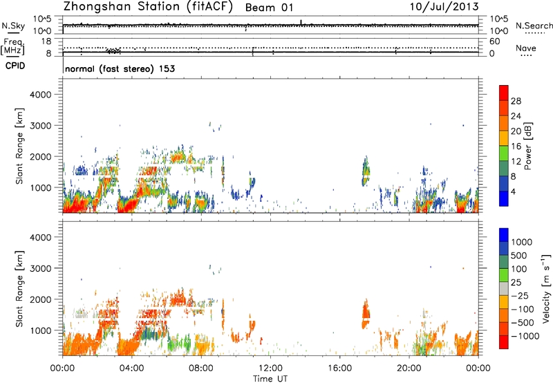Click the Time UT axis label

270,379
